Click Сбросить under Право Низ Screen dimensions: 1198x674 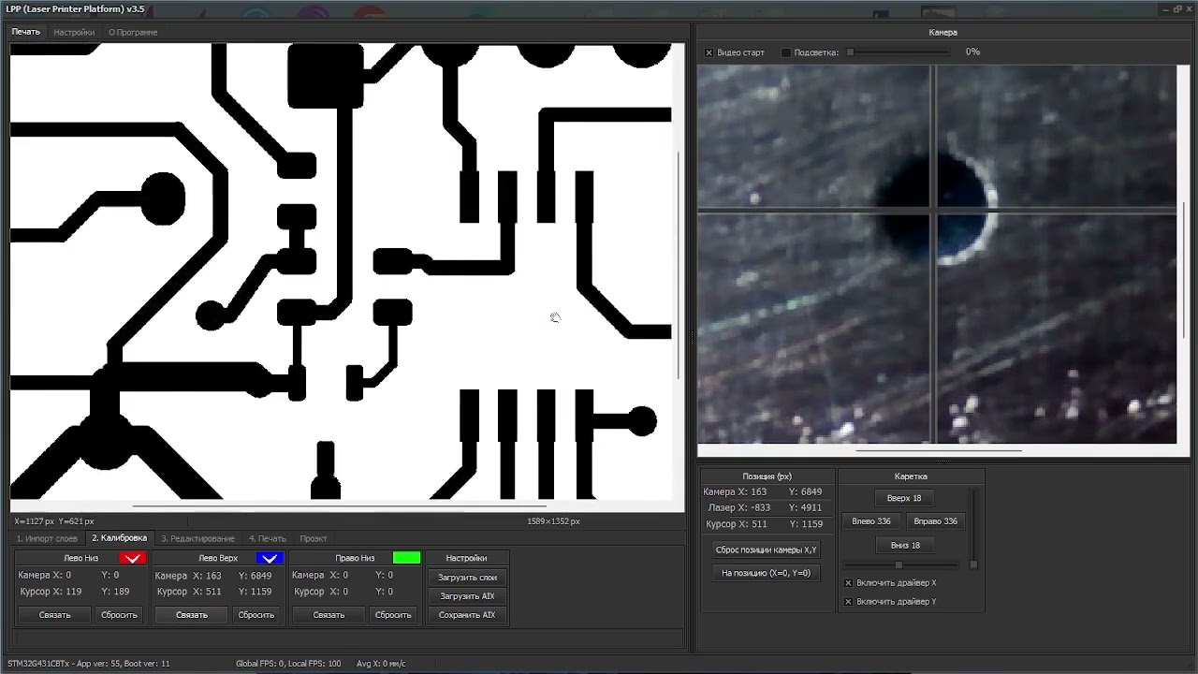tap(393, 615)
